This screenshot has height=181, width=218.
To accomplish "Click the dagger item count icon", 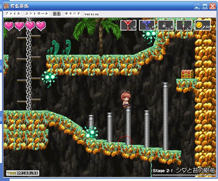I will coord(184,25).
